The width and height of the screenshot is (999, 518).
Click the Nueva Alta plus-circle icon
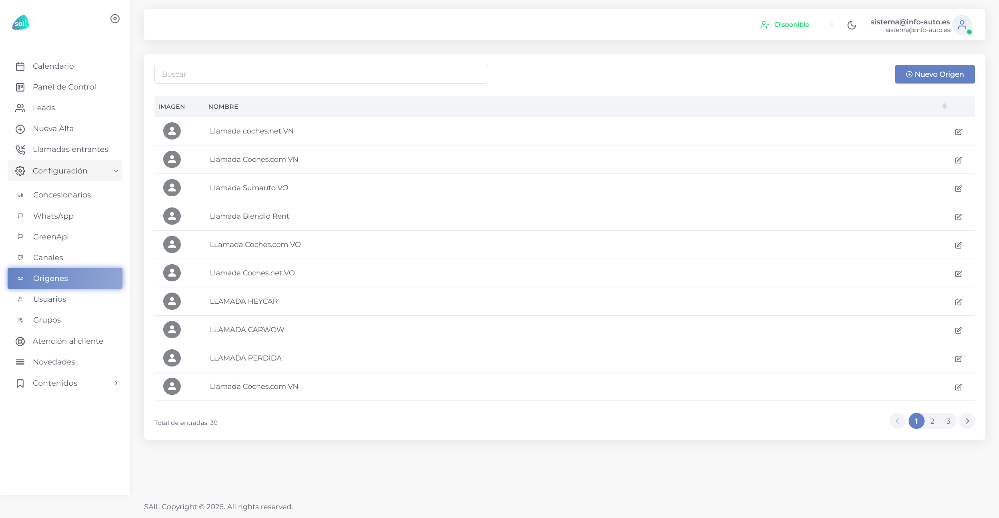20,129
